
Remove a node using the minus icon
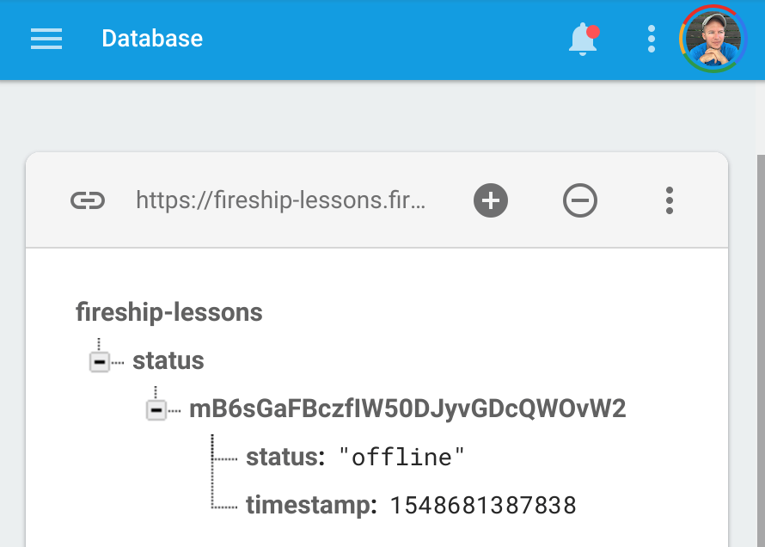580,200
